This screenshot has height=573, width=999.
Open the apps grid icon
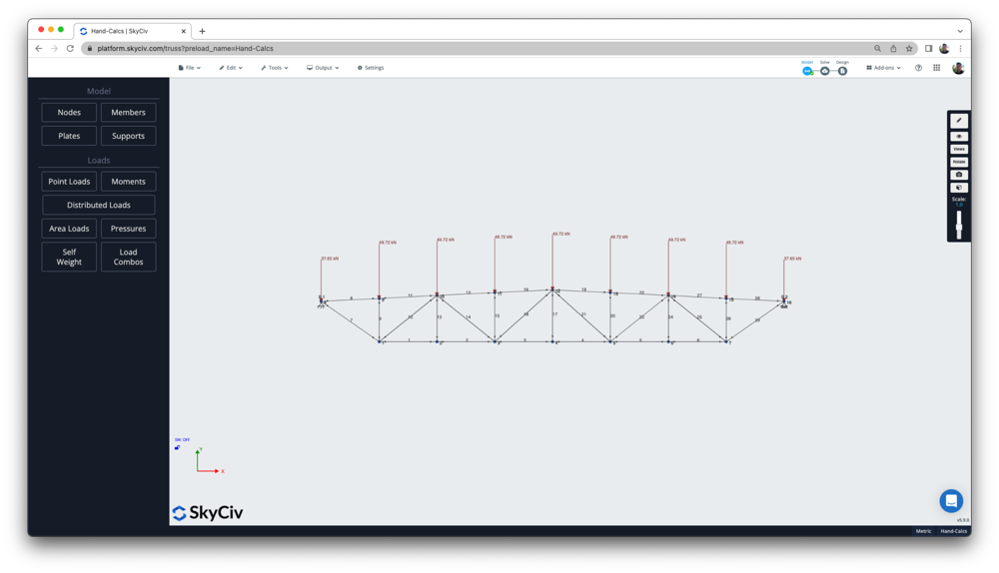(x=936, y=68)
